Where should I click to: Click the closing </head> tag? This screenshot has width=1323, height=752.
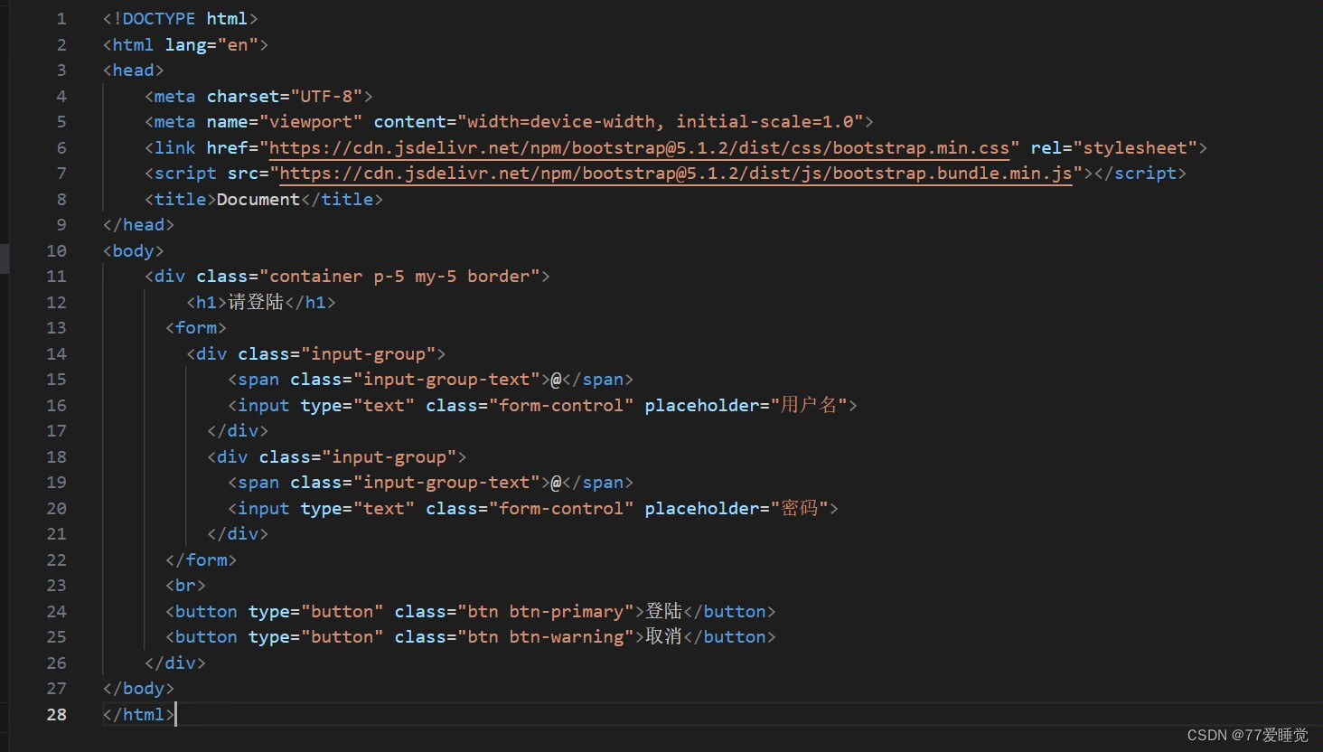click(138, 224)
